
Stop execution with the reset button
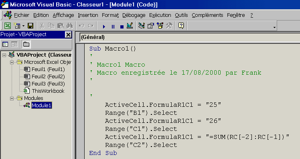[122, 26]
